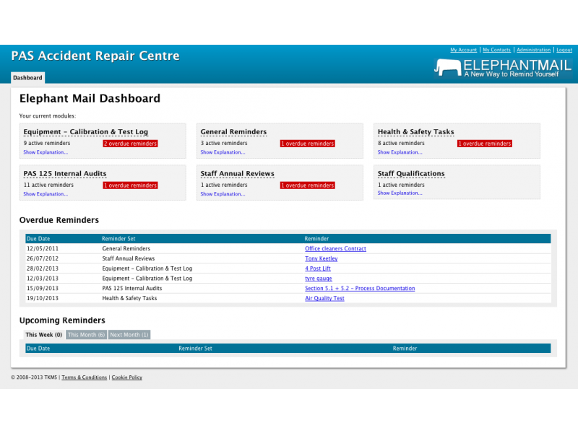Click the Logout link
The height and width of the screenshot is (433, 578).
[564, 50]
